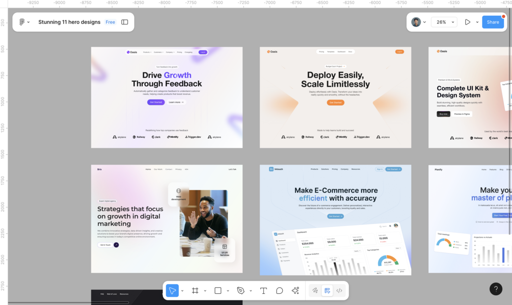Switch to Dev Mode code icon
Viewport: 512px width, 305px height.
pyautogui.click(x=340, y=290)
